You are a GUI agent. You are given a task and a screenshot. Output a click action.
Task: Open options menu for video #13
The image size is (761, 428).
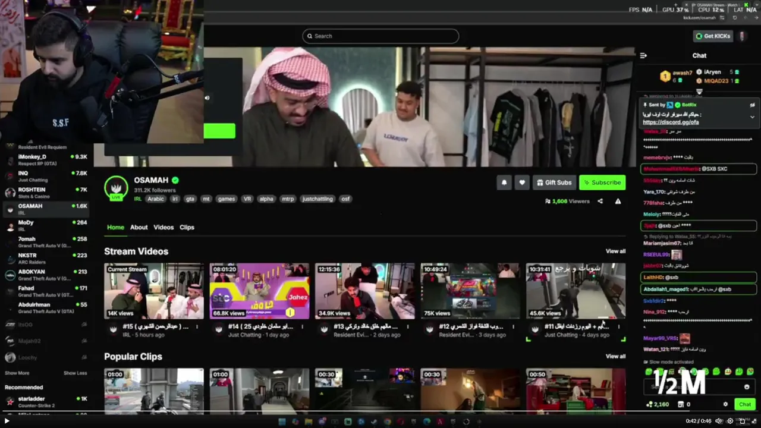408,327
